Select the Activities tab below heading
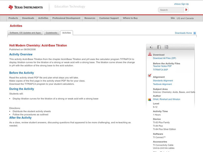 click(x=66, y=33)
